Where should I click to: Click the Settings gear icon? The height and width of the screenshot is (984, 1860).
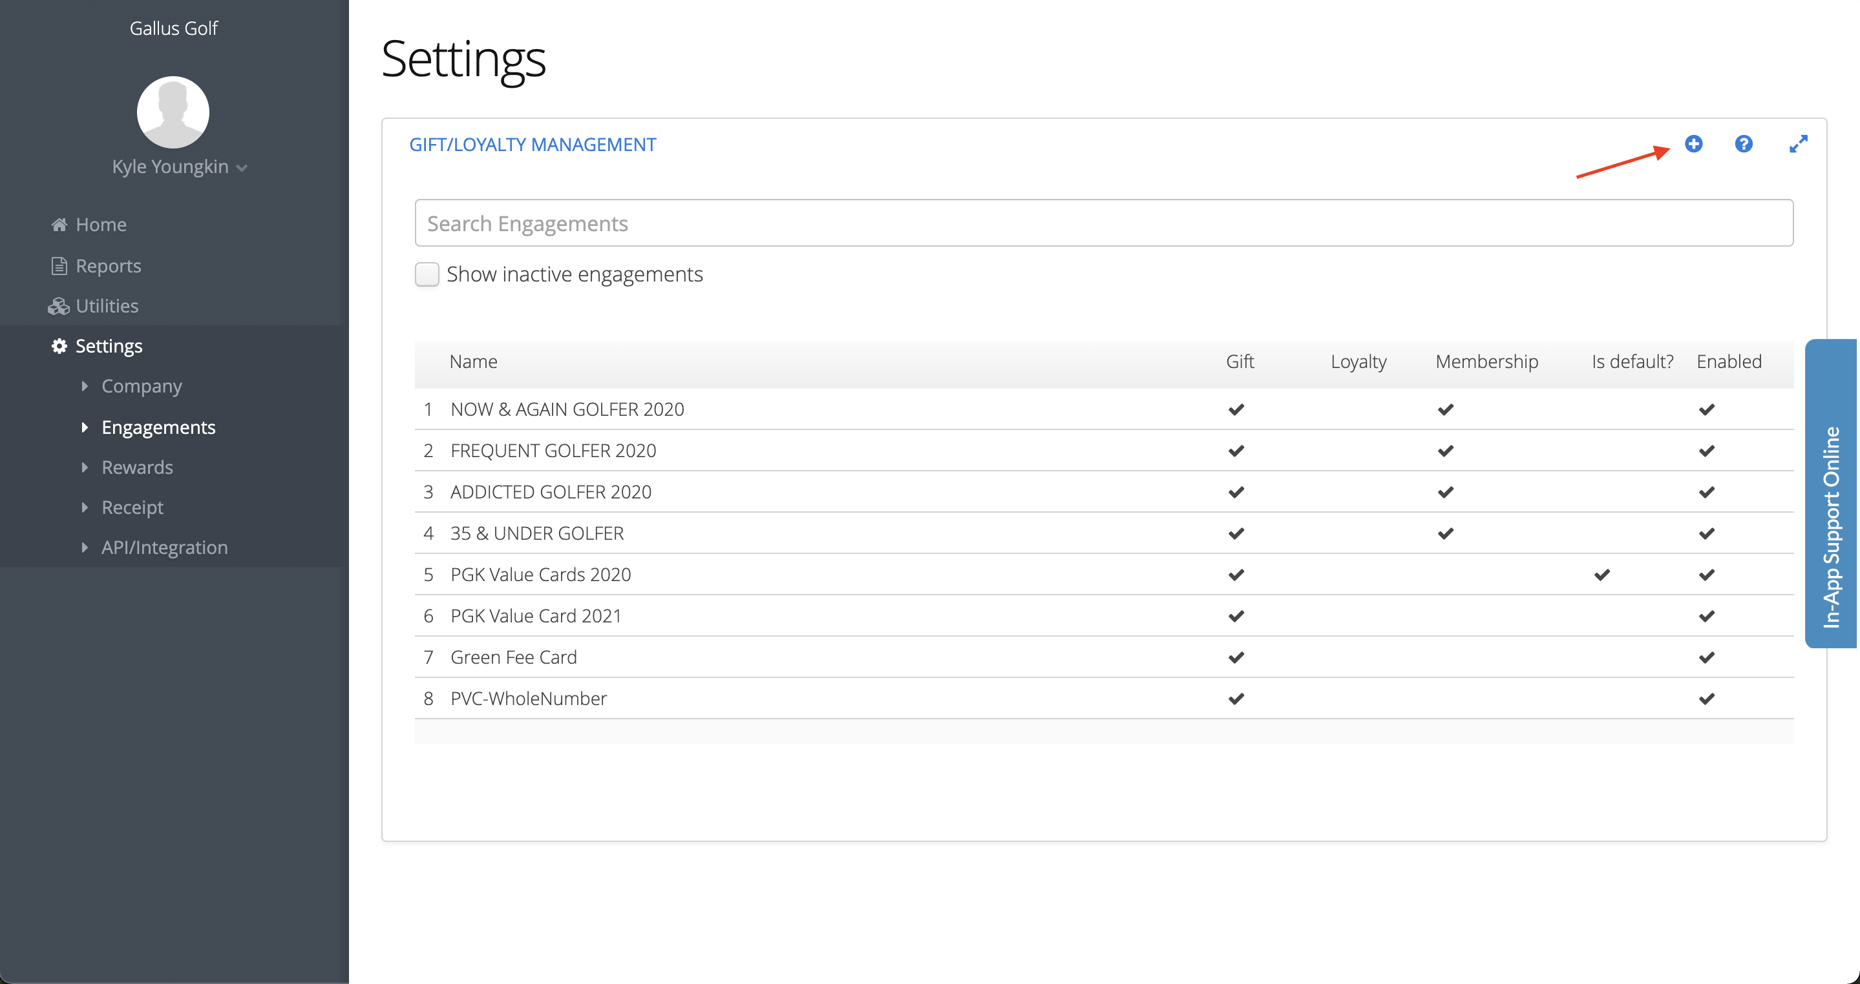coord(59,345)
